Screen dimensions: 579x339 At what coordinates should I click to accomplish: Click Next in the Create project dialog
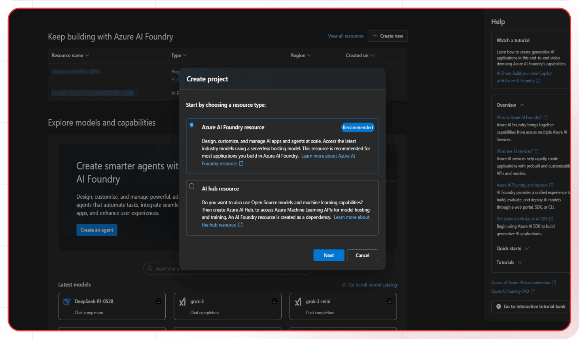tap(329, 255)
